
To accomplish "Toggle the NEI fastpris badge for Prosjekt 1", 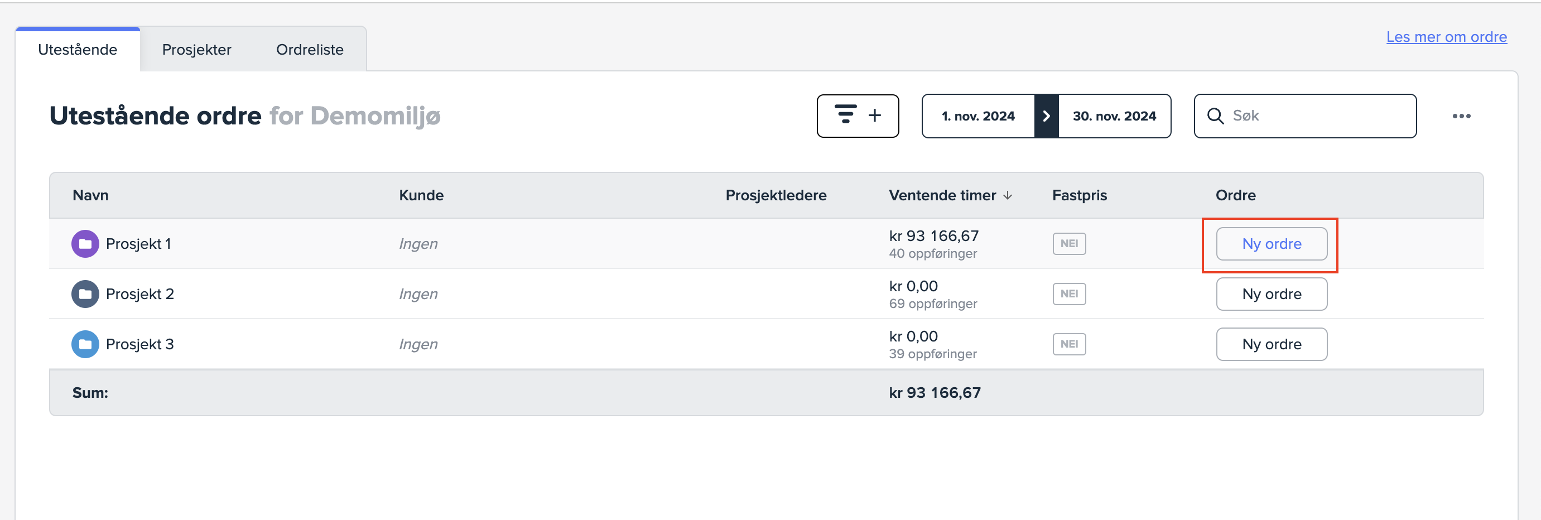I will [x=1069, y=244].
